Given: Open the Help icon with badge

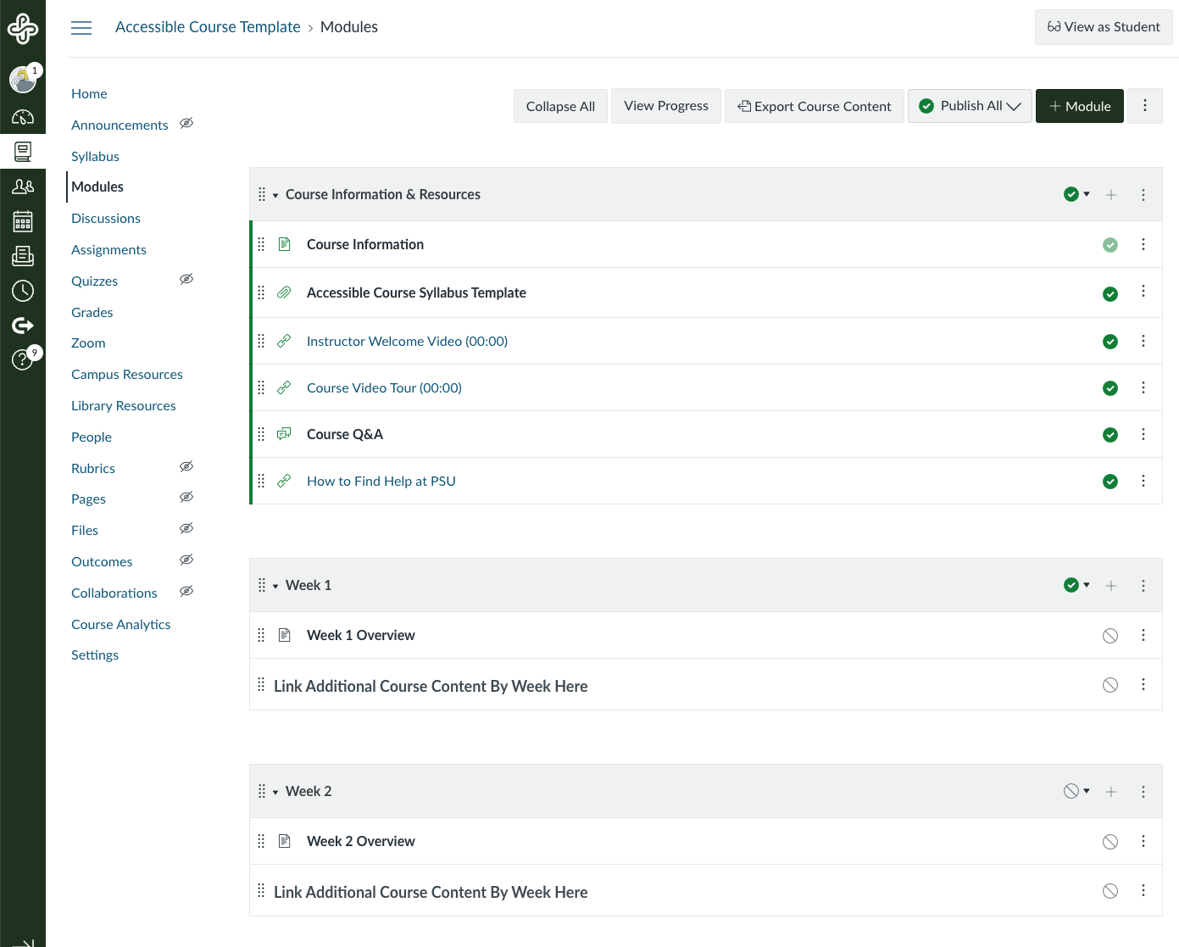Looking at the screenshot, I should (x=23, y=359).
